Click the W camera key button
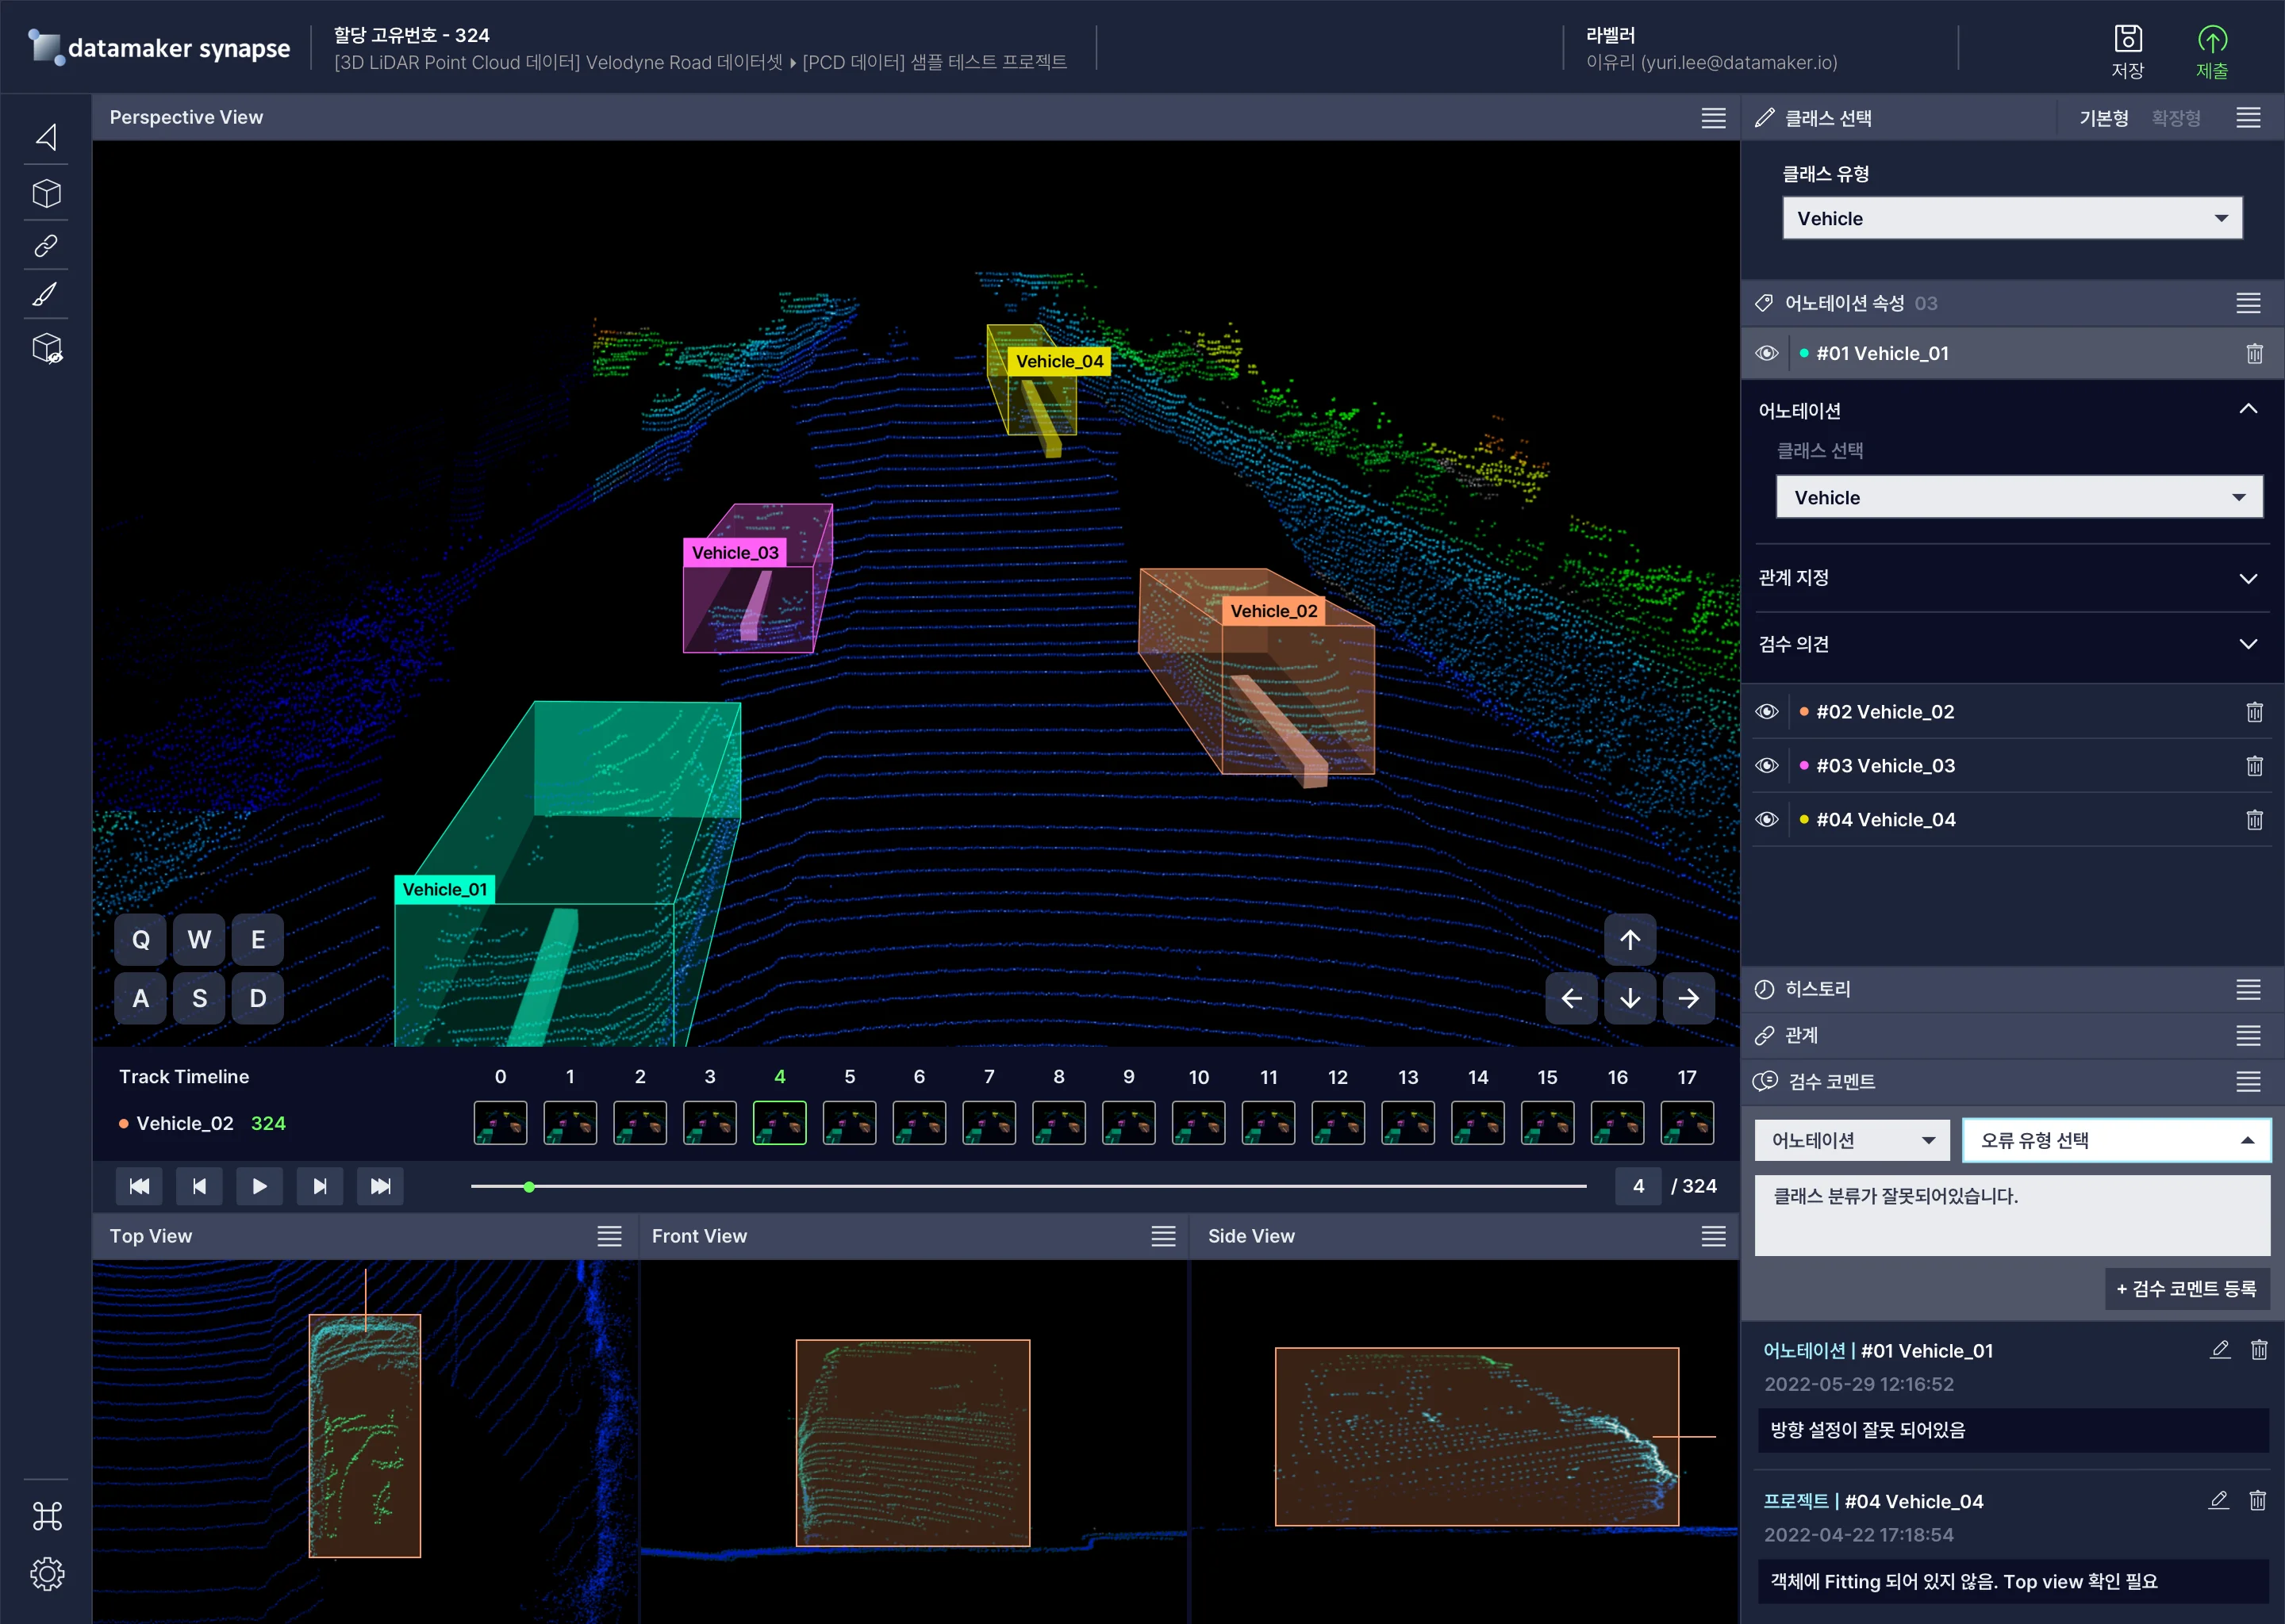This screenshot has width=2285, height=1624. point(199,940)
